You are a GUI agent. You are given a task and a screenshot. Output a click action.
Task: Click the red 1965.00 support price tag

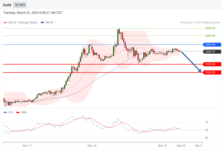(x=212, y=64)
